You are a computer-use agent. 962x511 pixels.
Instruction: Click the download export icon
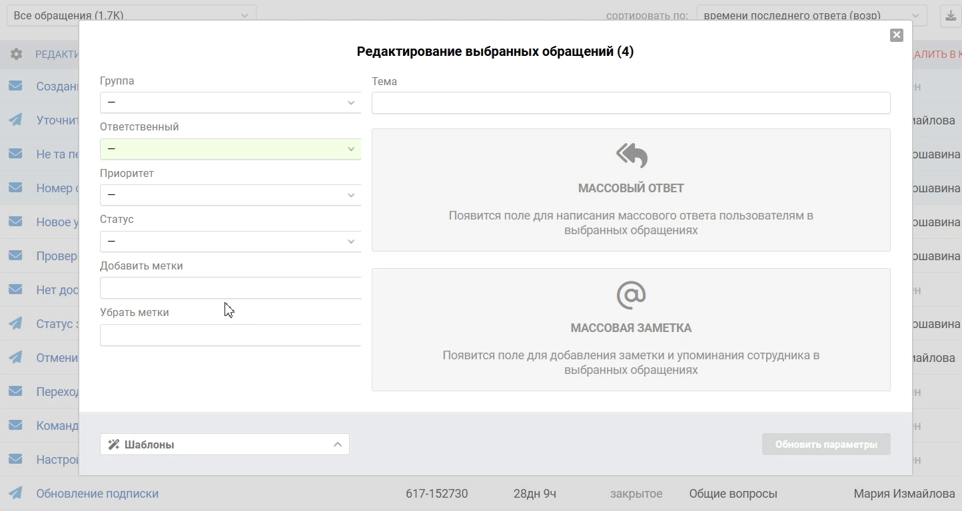(951, 15)
